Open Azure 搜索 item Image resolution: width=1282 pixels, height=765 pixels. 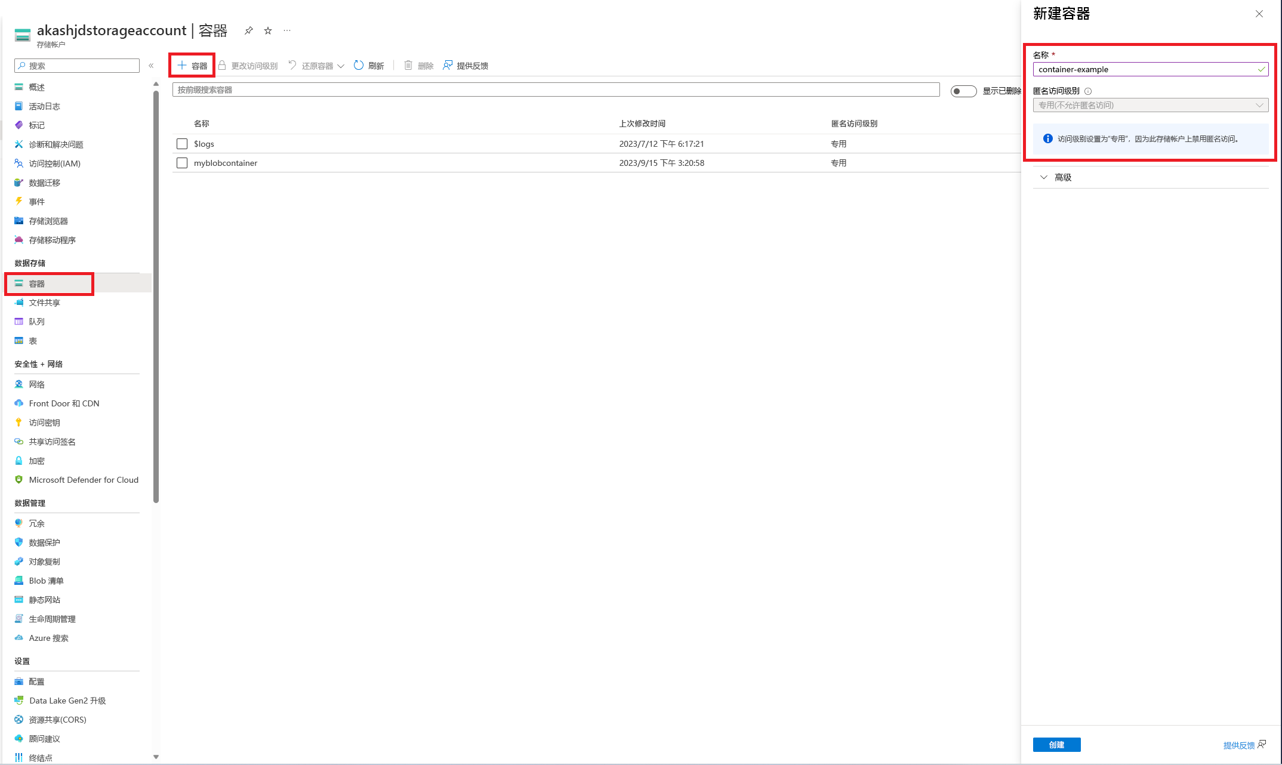[48, 638]
